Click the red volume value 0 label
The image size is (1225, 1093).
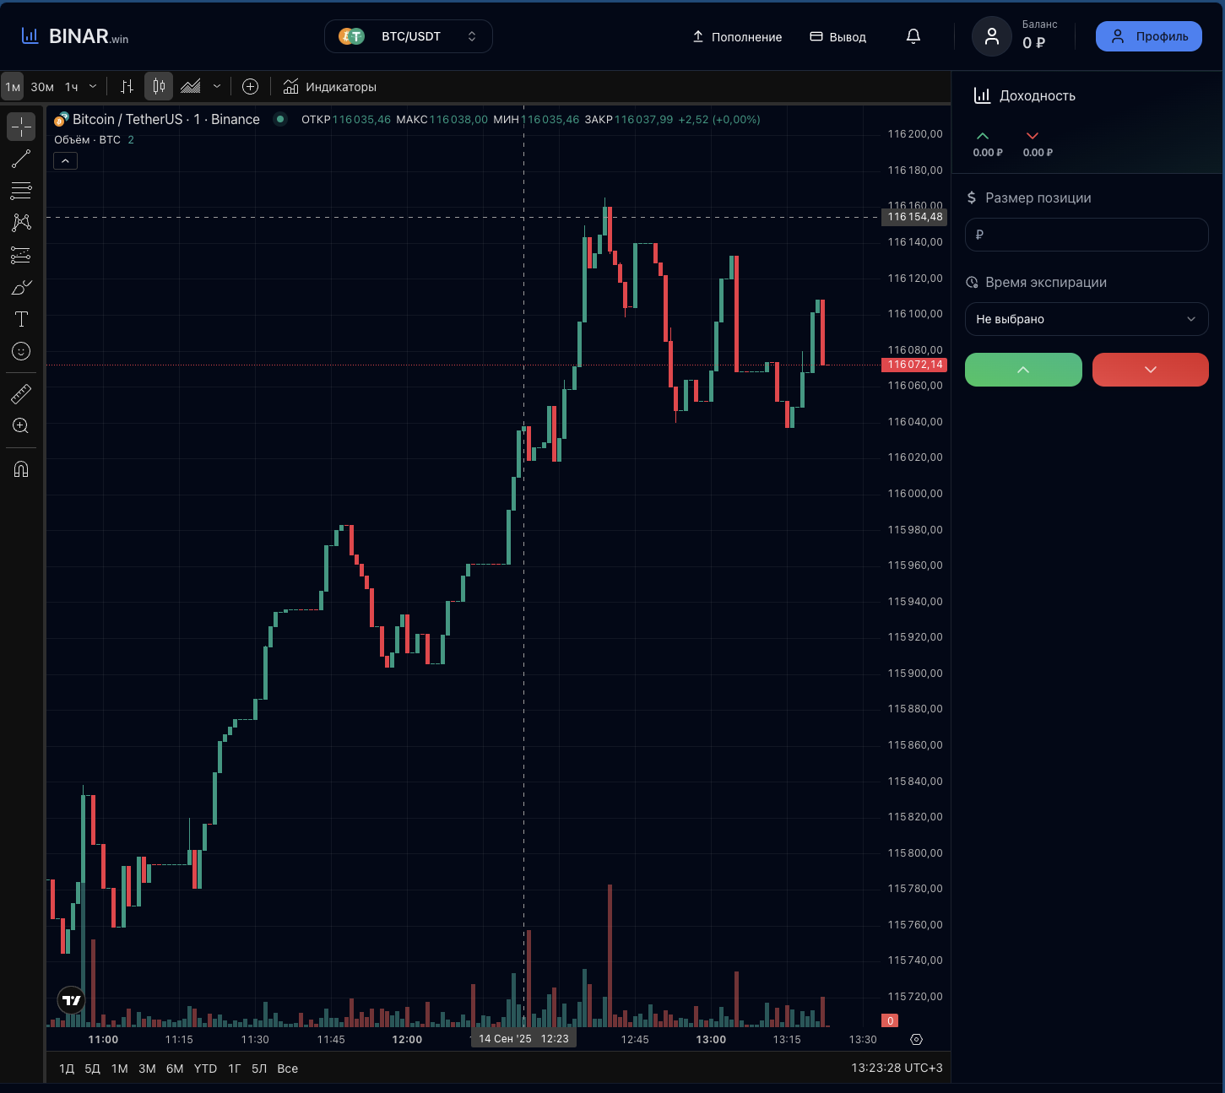pyautogui.click(x=890, y=1020)
